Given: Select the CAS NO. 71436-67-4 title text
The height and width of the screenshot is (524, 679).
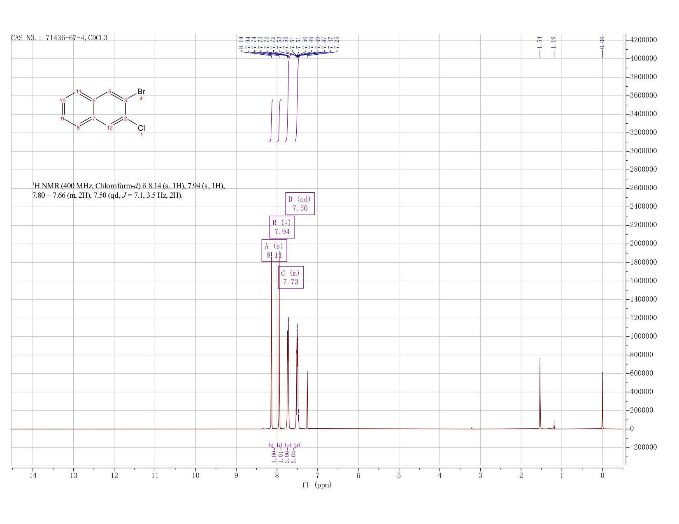Looking at the screenshot, I should [x=59, y=38].
